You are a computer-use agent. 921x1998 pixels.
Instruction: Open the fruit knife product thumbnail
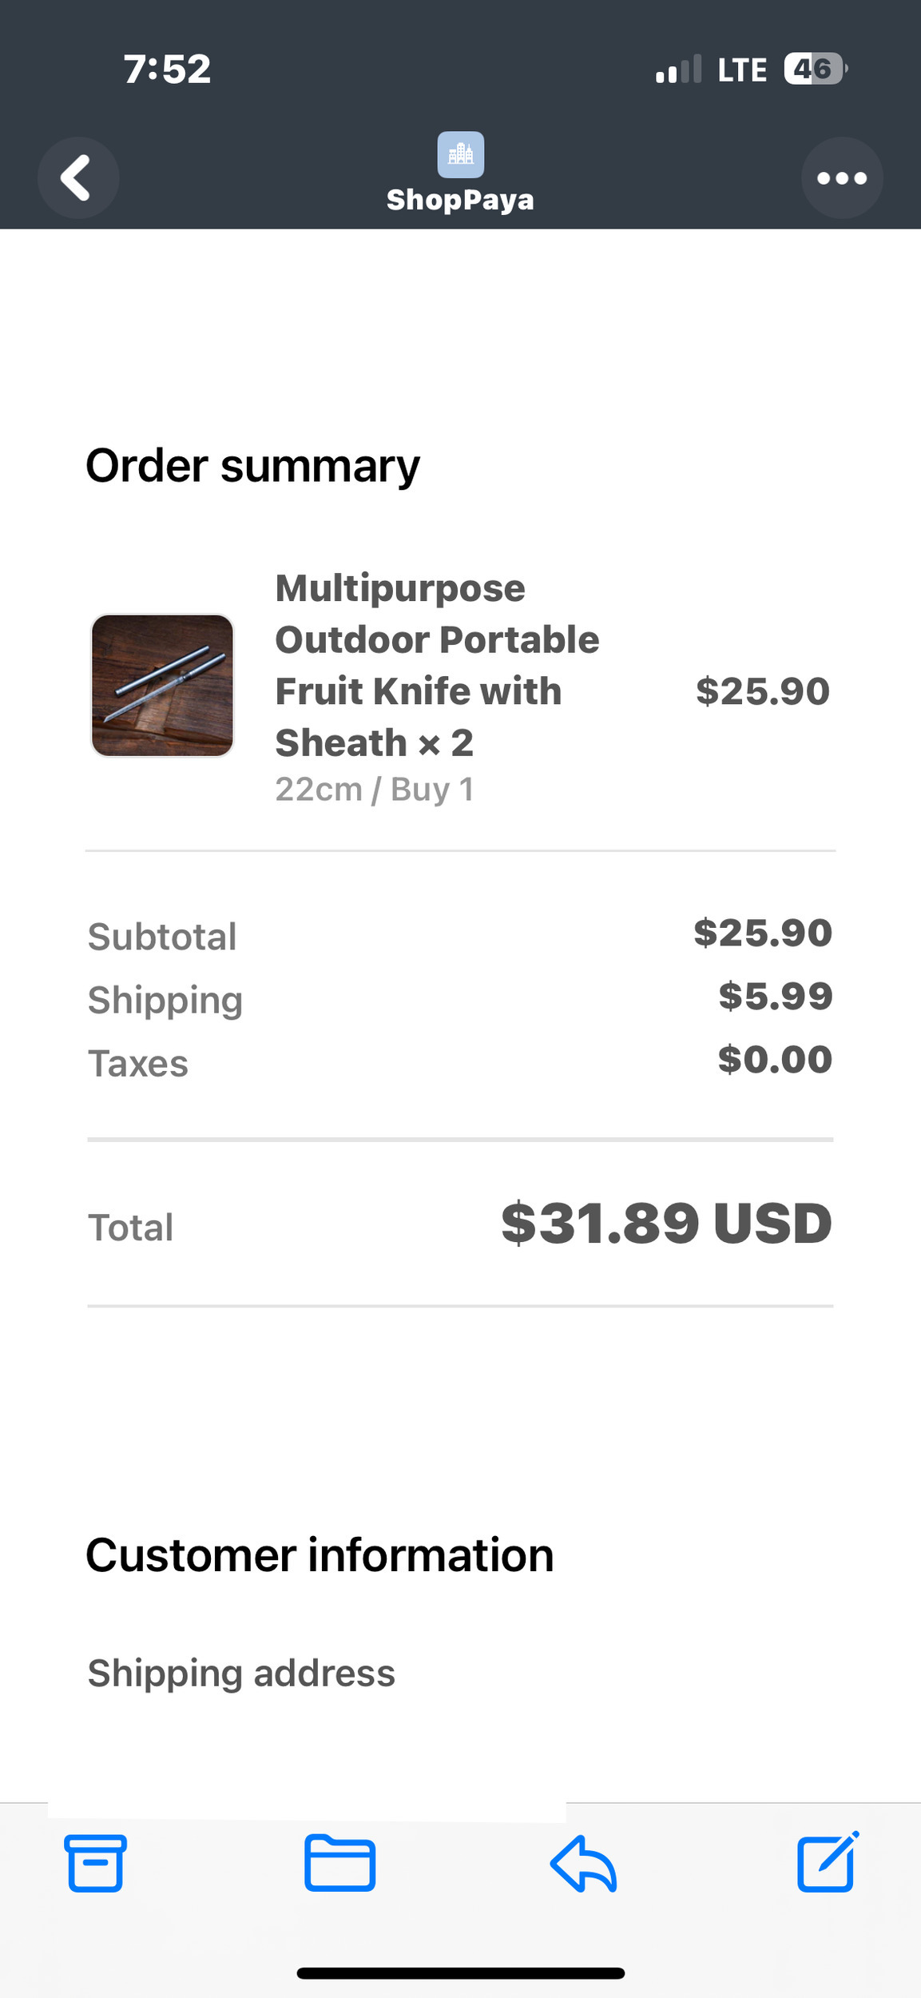pos(162,685)
